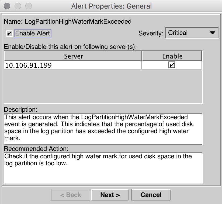Click the Alert Properties: General title bar
This screenshot has height=204, width=222.
[x=111, y=6]
